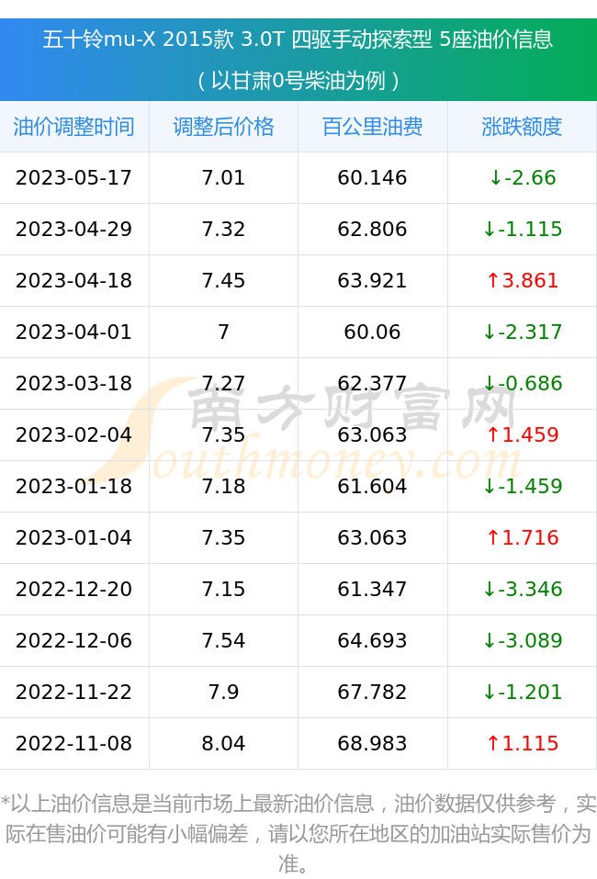Select the 8.04 price cell
This screenshot has height=879, width=597.
pyautogui.click(x=224, y=743)
